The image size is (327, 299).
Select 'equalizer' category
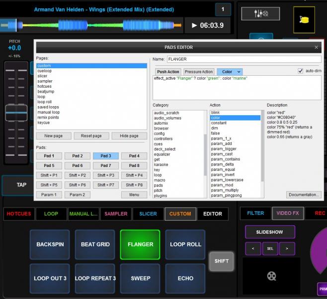pos(178,154)
